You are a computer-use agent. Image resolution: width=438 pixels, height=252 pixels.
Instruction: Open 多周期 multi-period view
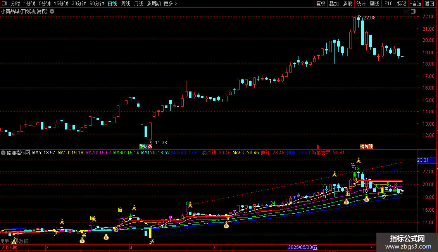pyautogui.click(x=153, y=3)
